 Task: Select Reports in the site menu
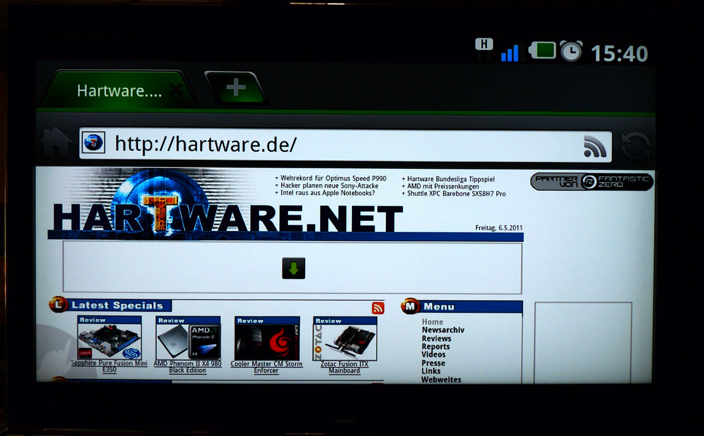coord(436,346)
